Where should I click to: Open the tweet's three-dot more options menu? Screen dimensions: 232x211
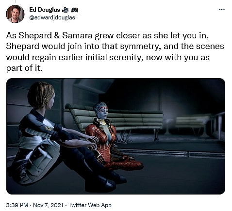(x=222, y=10)
